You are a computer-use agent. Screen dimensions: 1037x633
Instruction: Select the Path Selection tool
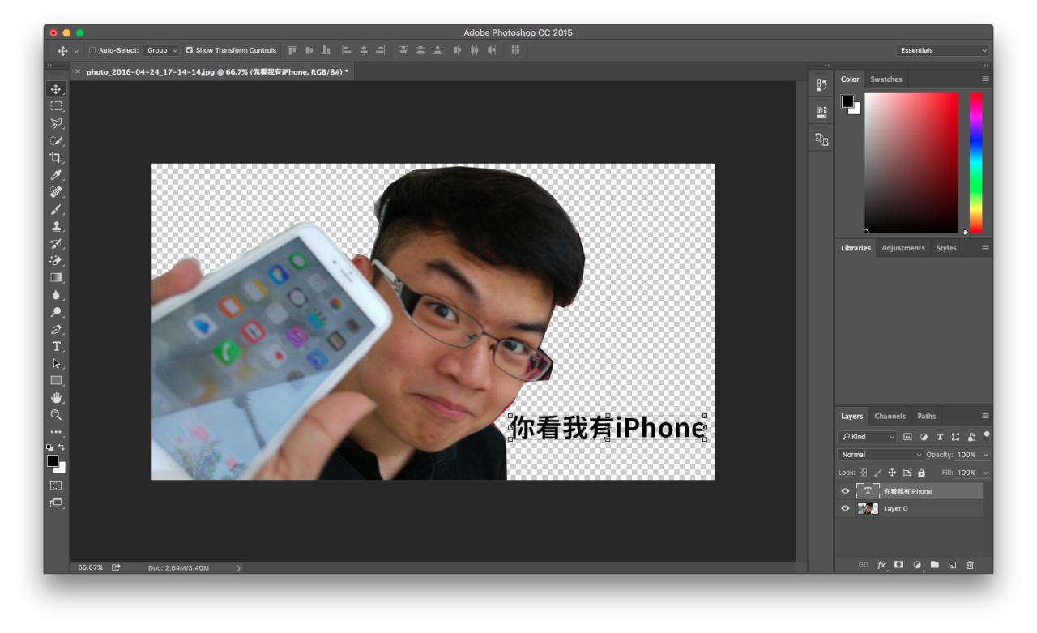(x=56, y=363)
